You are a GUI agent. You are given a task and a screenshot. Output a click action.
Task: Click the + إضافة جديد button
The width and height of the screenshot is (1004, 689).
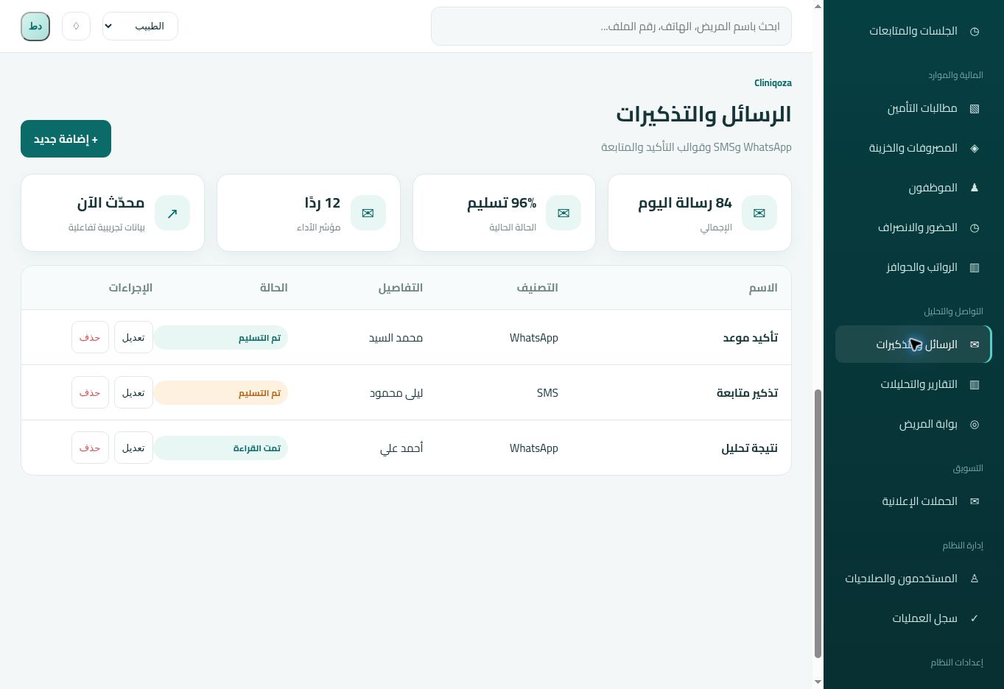(66, 138)
